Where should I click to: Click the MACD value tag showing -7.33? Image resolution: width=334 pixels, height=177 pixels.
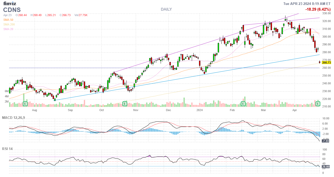[x=325, y=141]
